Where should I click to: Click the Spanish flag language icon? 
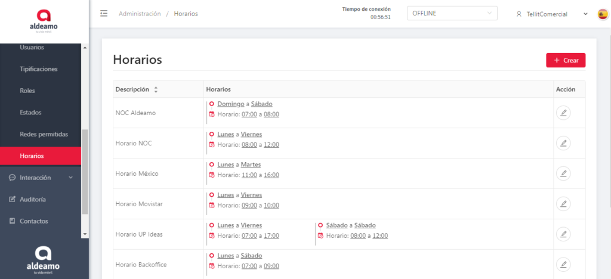point(603,14)
